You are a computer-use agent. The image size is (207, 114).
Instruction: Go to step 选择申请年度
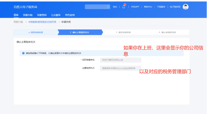[36, 32]
